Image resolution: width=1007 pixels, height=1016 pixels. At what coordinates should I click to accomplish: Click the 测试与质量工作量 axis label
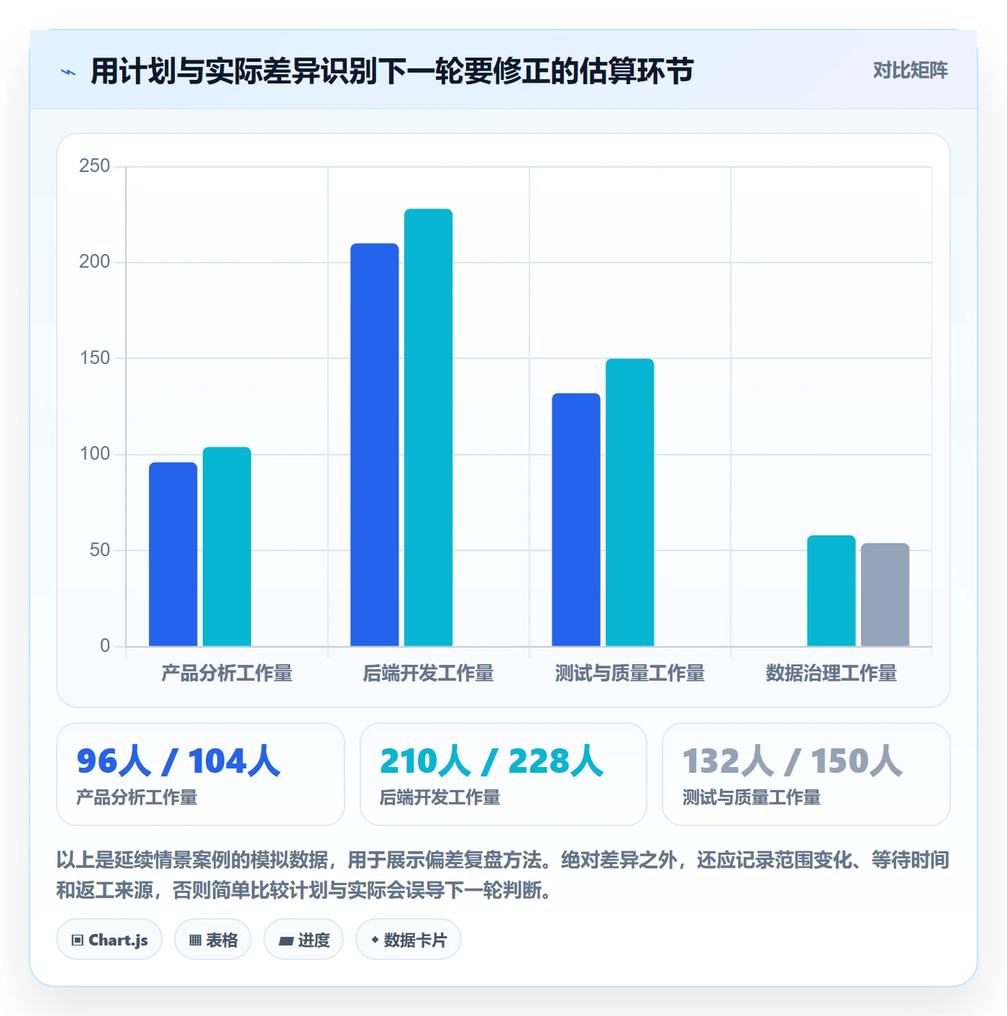point(630,673)
